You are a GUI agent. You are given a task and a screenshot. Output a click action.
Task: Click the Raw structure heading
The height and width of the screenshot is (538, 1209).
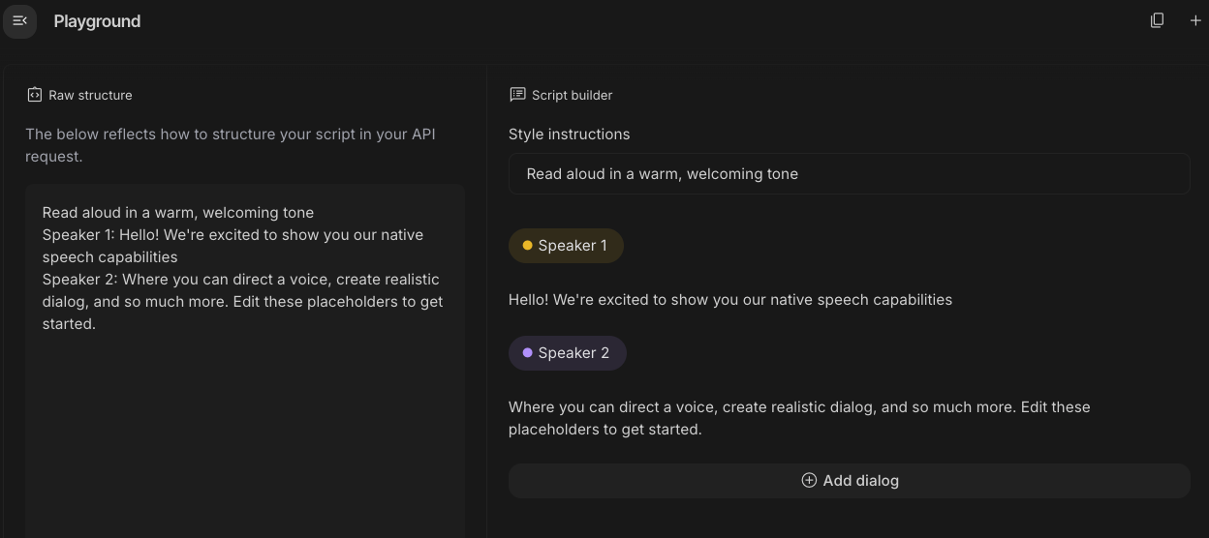pyautogui.click(x=90, y=95)
